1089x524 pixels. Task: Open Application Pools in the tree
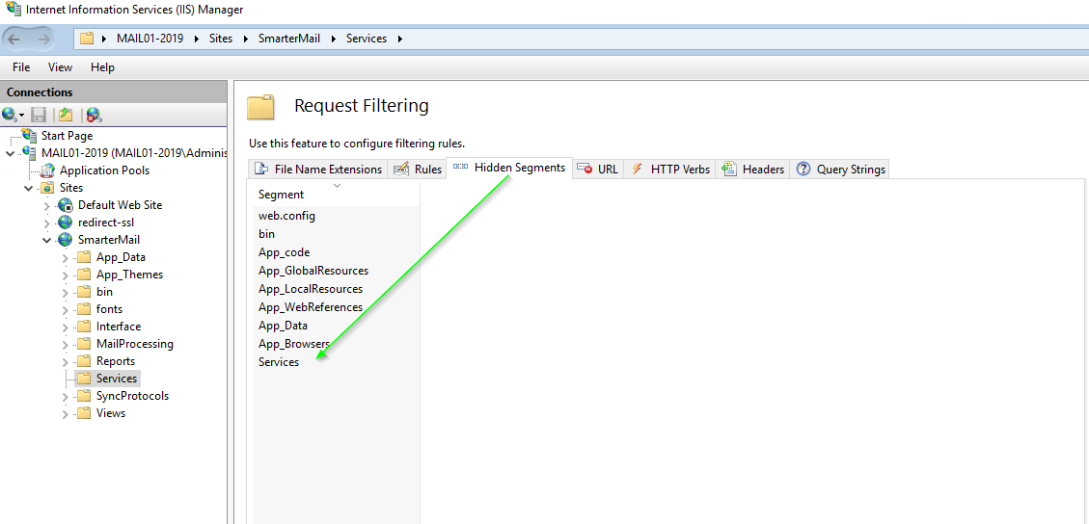tap(104, 170)
